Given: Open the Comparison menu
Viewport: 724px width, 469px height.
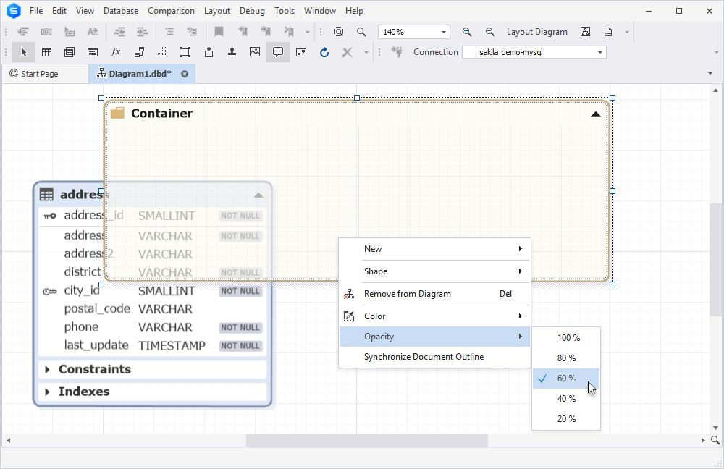Looking at the screenshot, I should point(171,11).
